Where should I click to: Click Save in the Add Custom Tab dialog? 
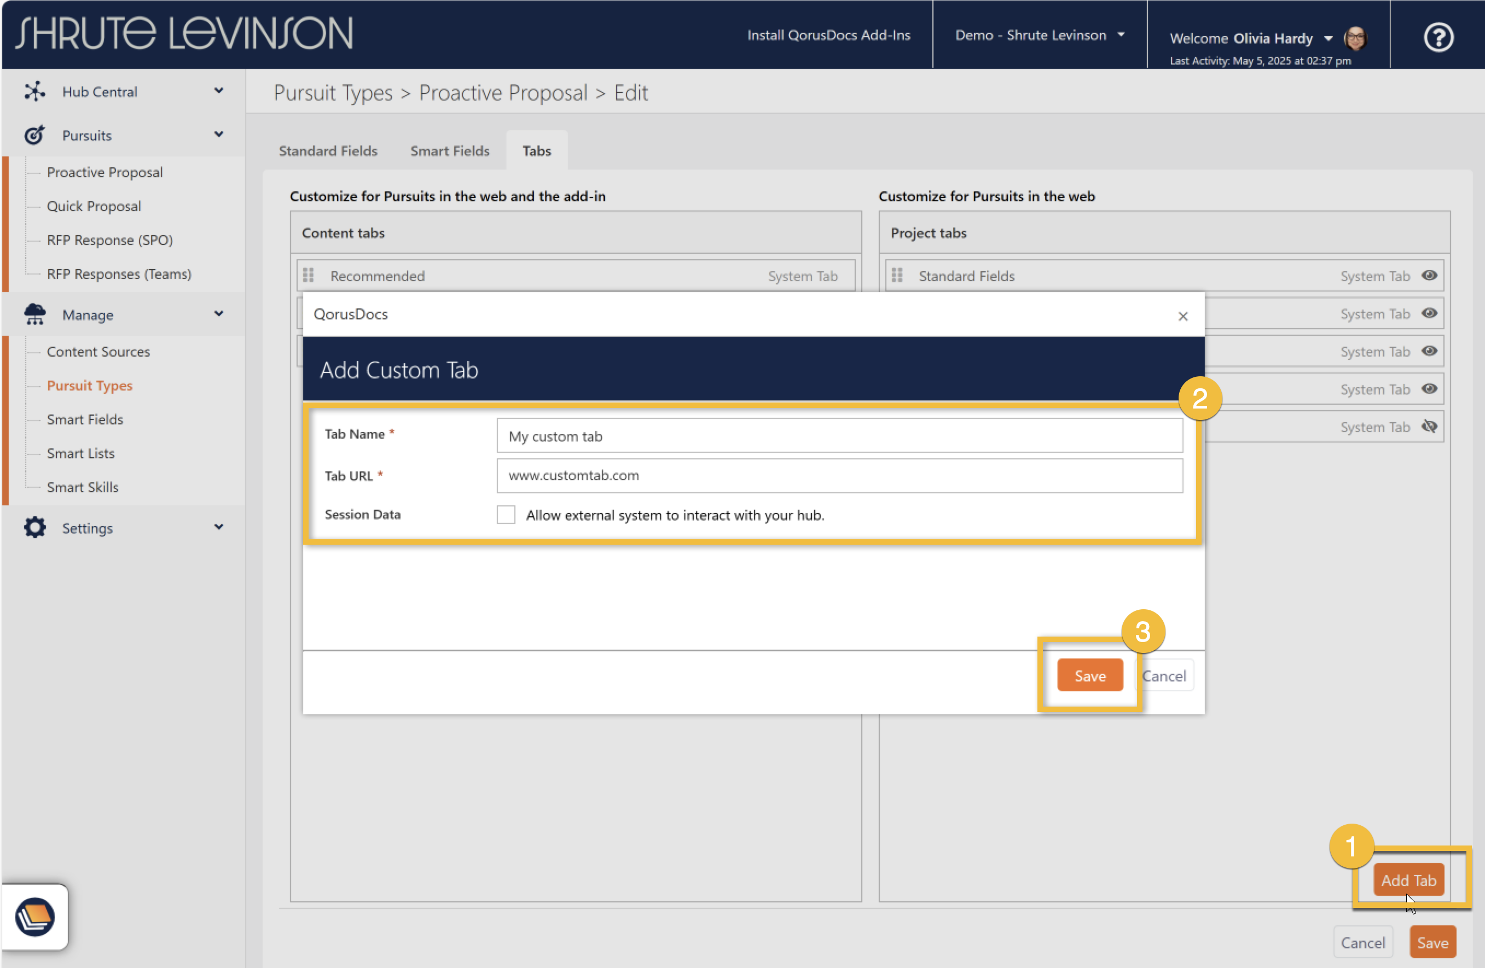[1089, 675]
